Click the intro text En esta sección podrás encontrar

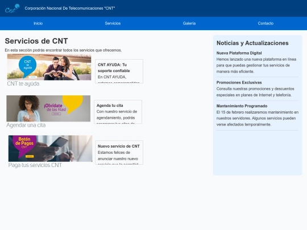click(x=63, y=51)
